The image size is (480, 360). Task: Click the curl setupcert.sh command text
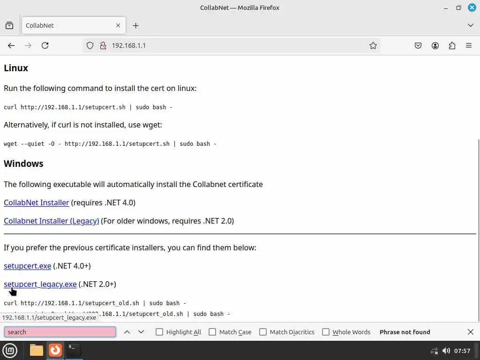[x=88, y=107]
